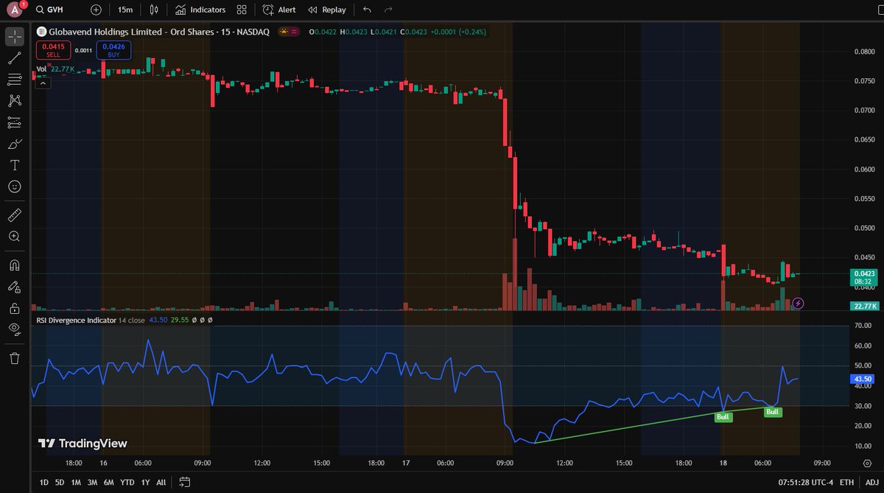Open the indicator templates grid
Image resolution: width=884 pixels, height=493 pixels.
coord(242,10)
